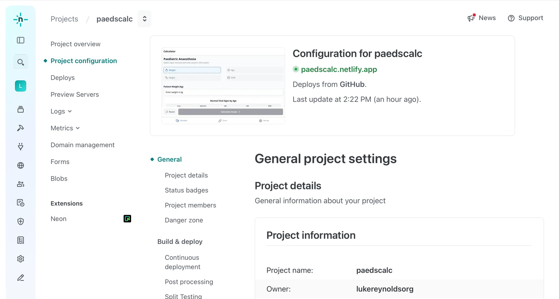The width and height of the screenshot is (559, 299).
Task: Open Domain management section
Action: click(x=82, y=145)
